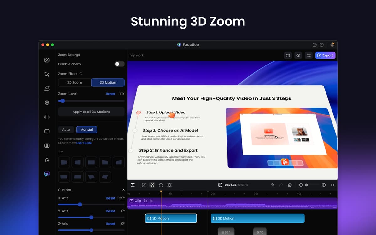The image size is (376, 235).
Task: Expand timeline to fit width arrows
Action: pyautogui.click(x=332, y=185)
